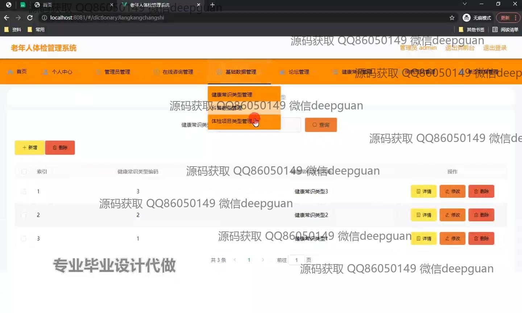Click the 退出登录 logout link
Viewport: 522px width, 313px height.
[494, 48]
